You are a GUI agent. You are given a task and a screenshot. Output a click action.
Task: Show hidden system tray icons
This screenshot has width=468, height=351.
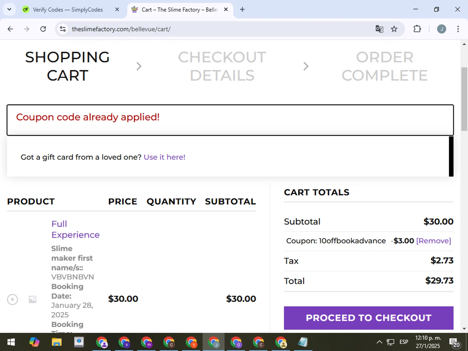pyautogui.click(x=379, y=342)
